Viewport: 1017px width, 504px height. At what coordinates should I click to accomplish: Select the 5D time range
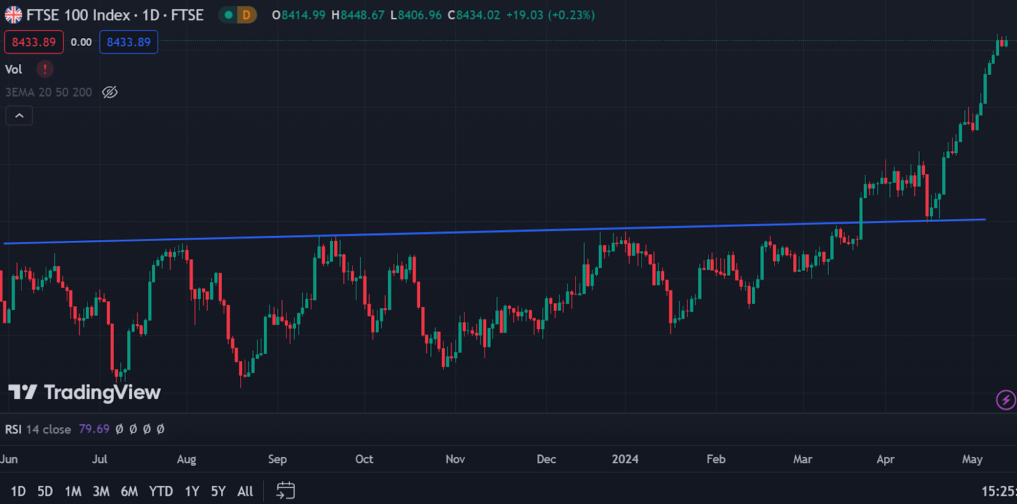coord(45,491)
